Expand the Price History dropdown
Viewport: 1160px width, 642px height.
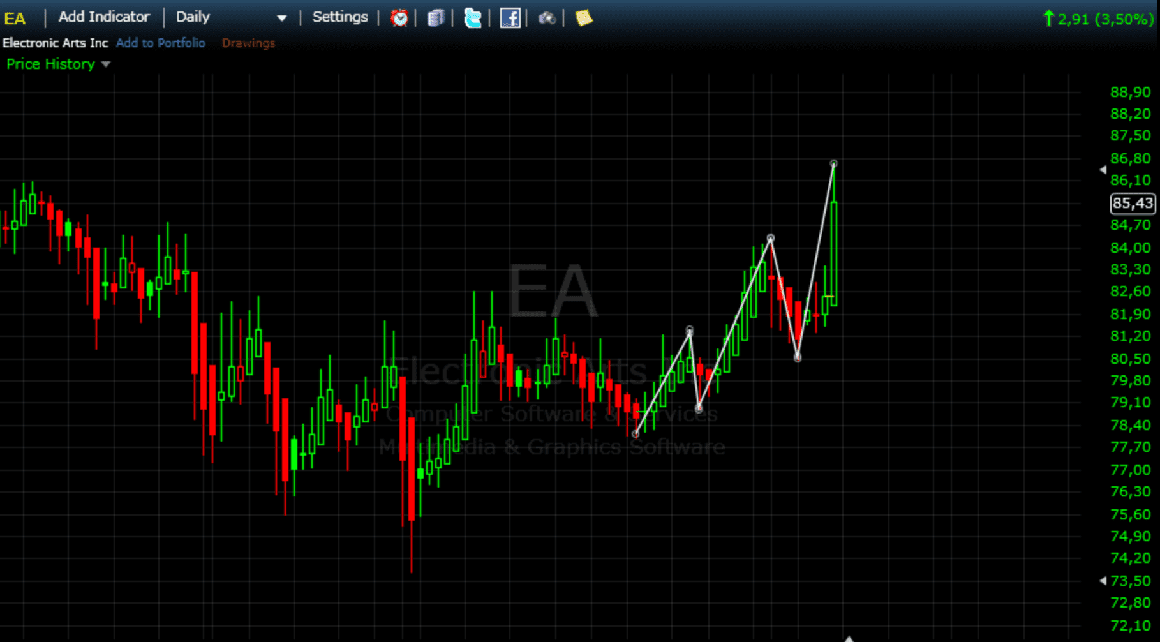tap(58, 64)
